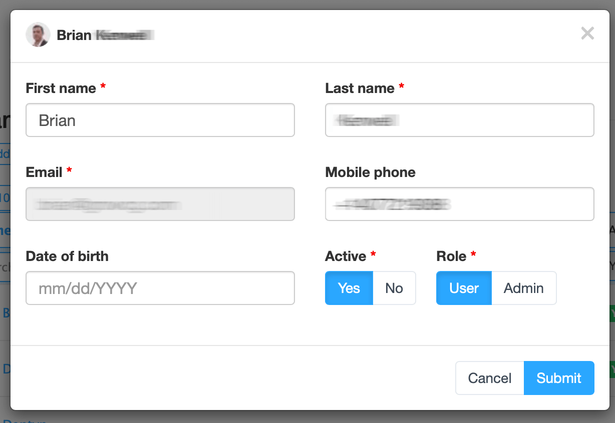The image size is (615, 423).
Task: Click the First name label
Action: pos(61,88)
